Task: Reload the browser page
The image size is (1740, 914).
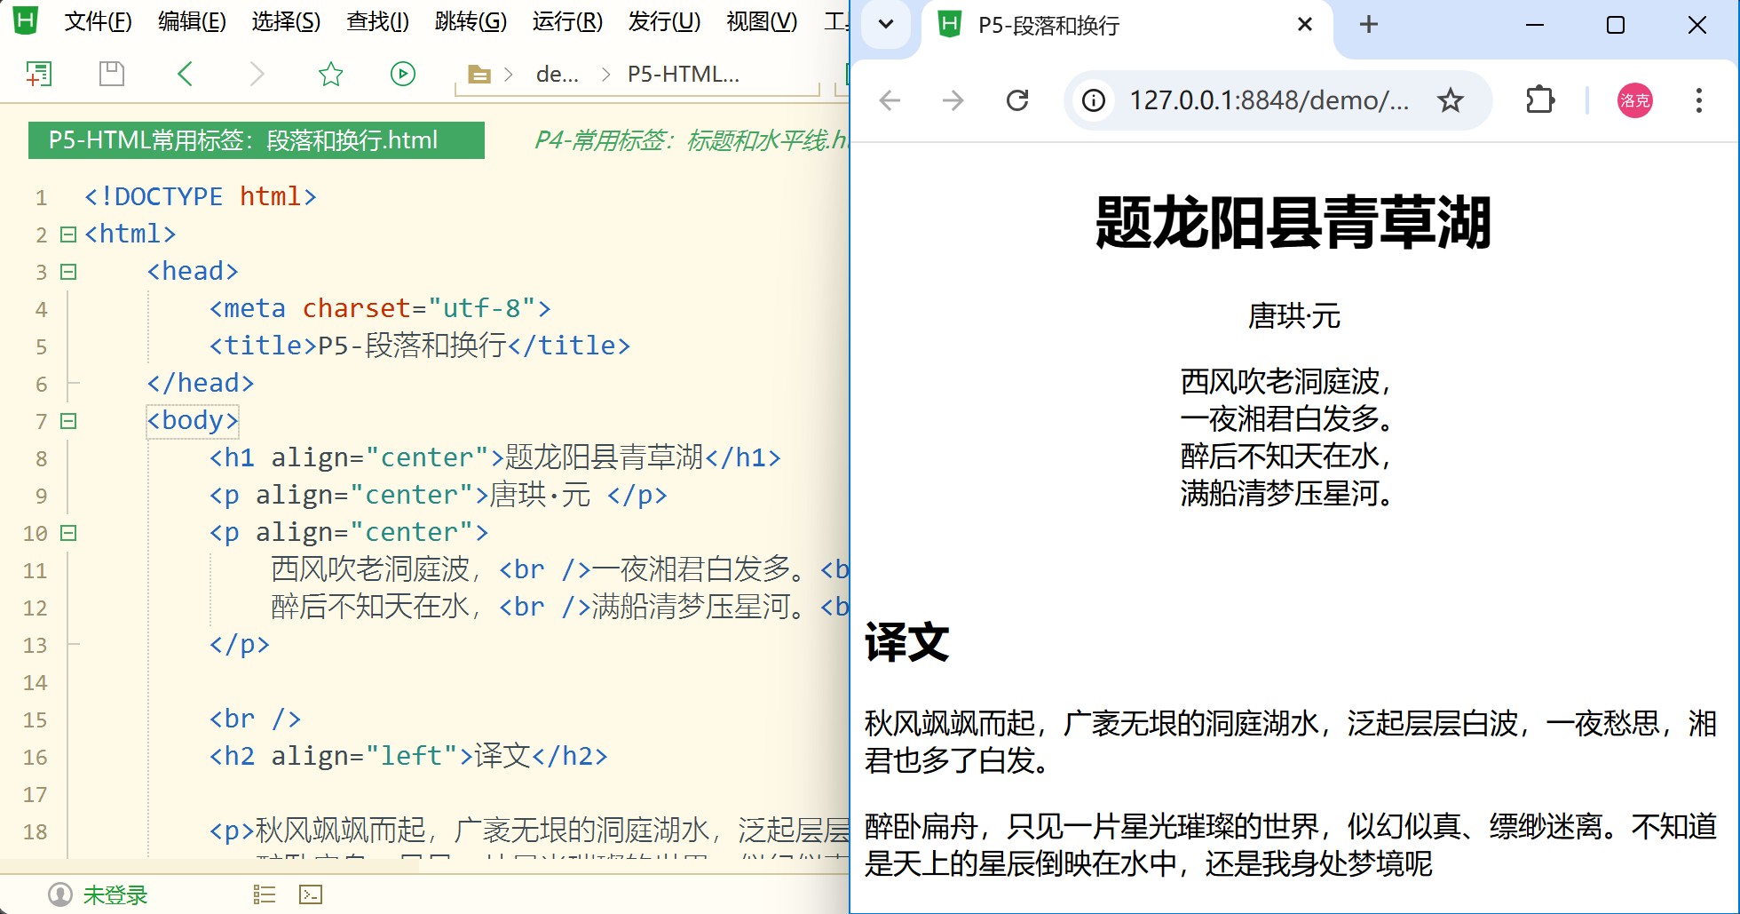Action: point(1017,100)
